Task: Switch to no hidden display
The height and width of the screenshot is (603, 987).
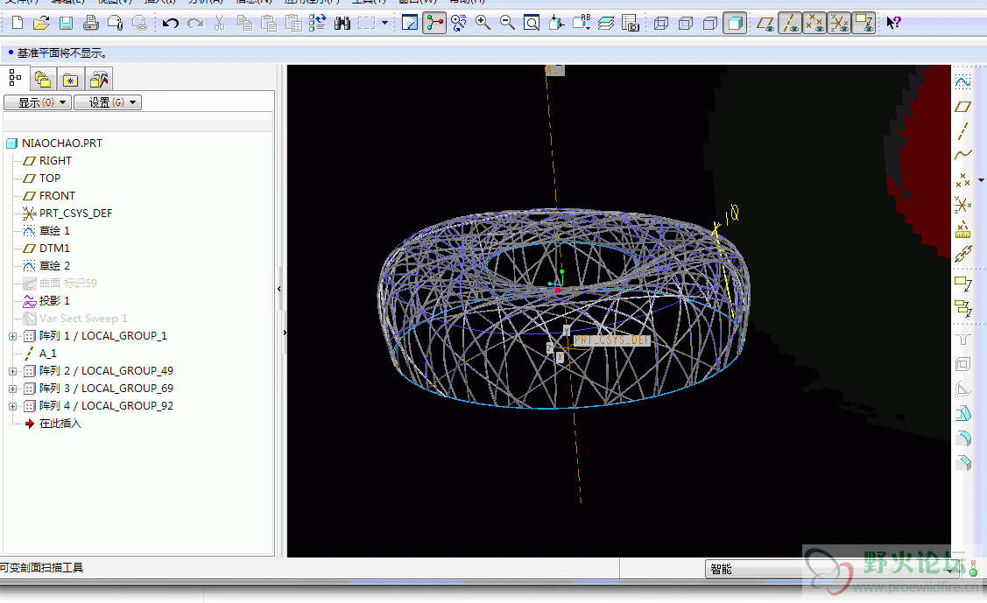Action: [x=710, y=24]
